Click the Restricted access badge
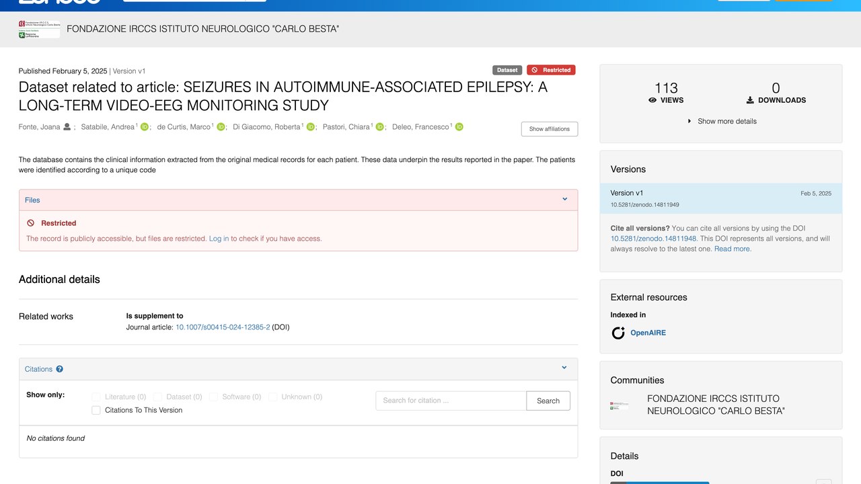 point(551,70)
